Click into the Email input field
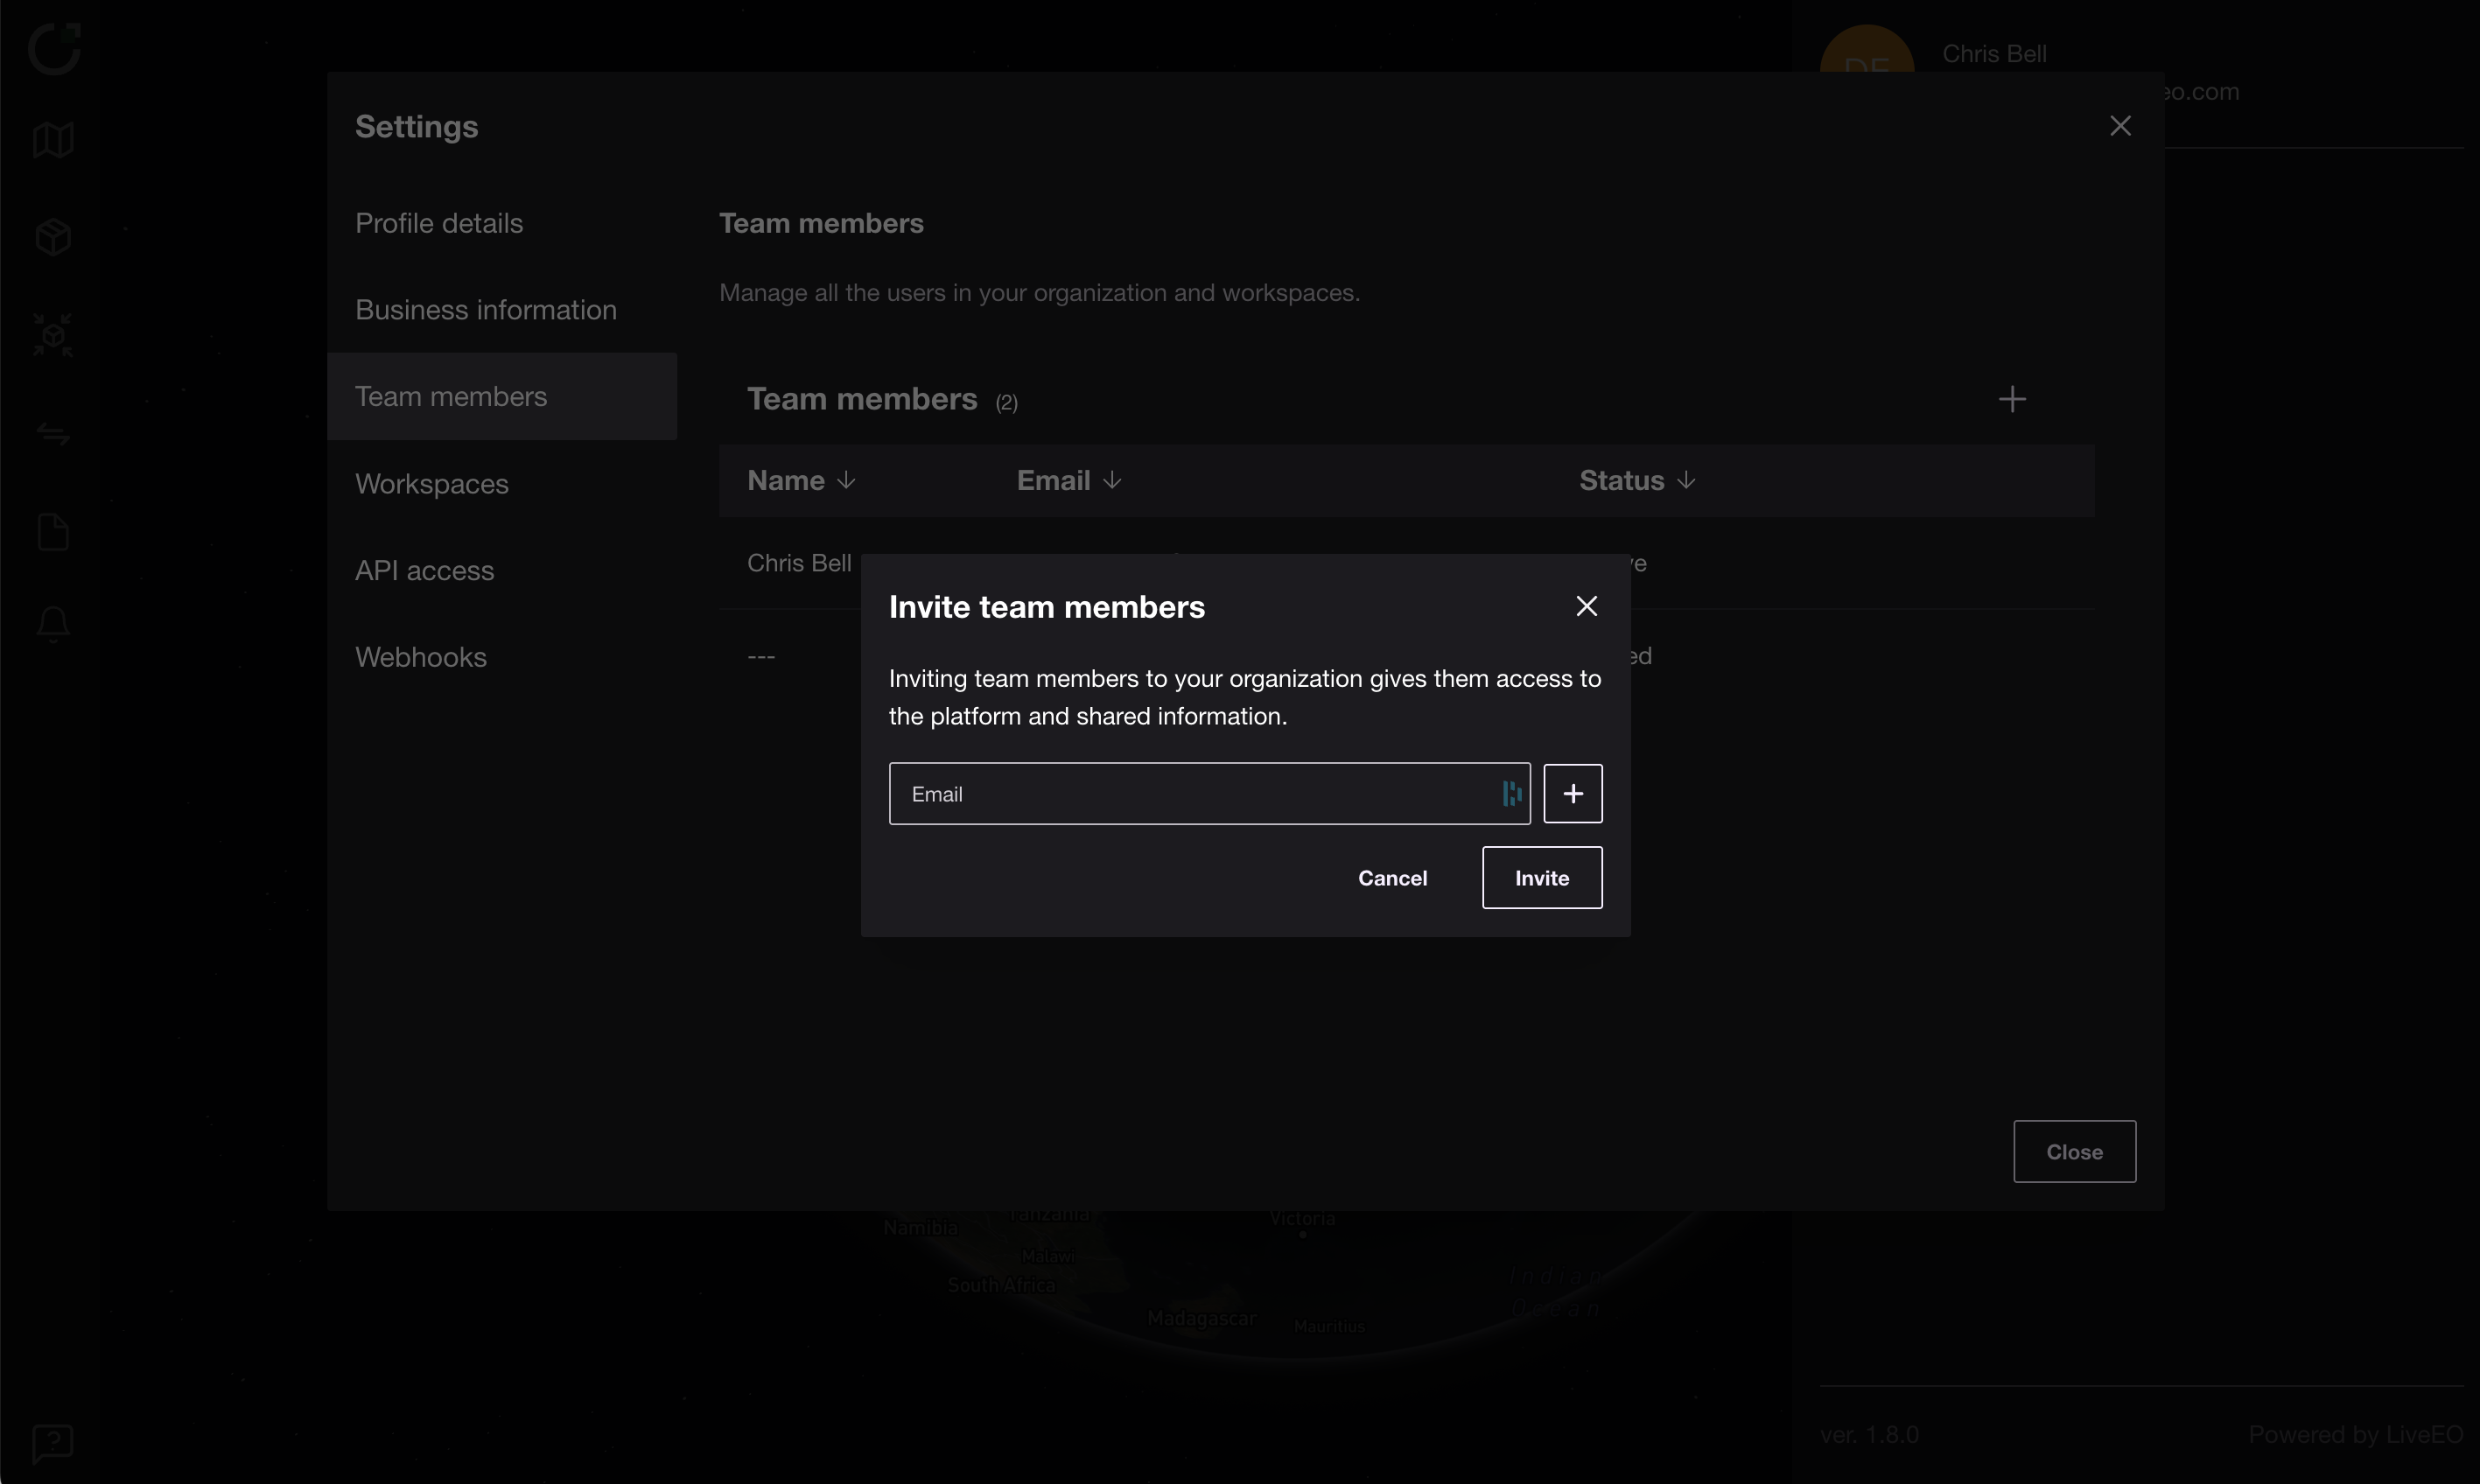Image resolution: width=2480 pixels, height=1484 pixels. click(x=1190, y=794)
